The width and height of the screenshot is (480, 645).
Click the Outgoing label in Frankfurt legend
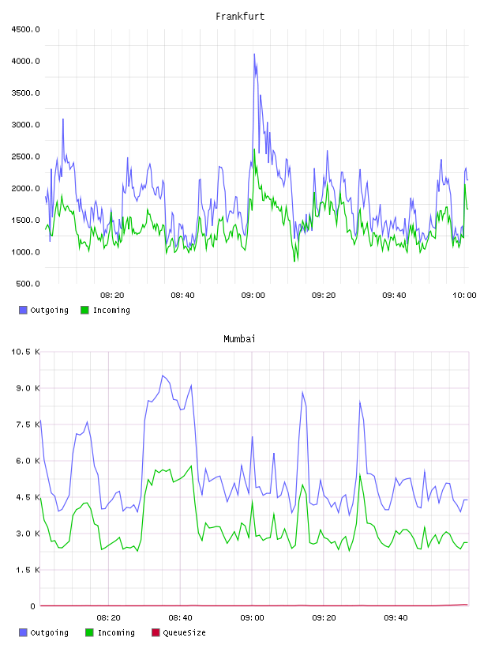[x=49, y=310]
